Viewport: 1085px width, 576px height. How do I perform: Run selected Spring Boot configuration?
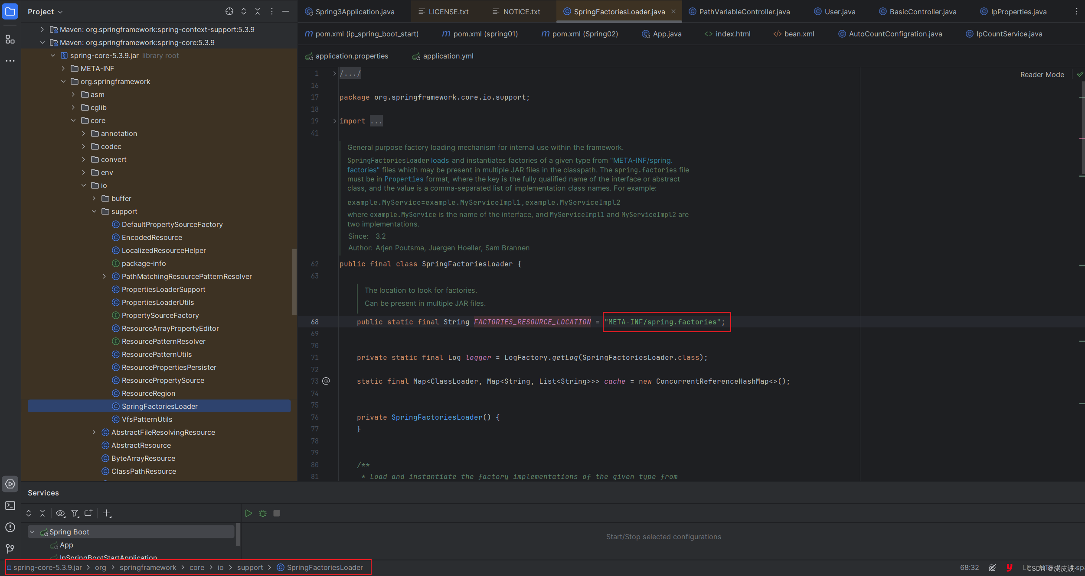[248, 513]
